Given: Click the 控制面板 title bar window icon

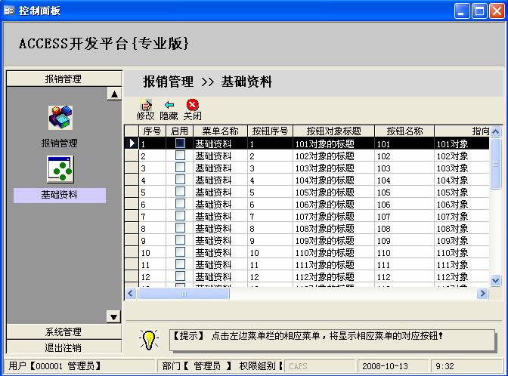Looking at the screenshot, I should coord(9,11).
